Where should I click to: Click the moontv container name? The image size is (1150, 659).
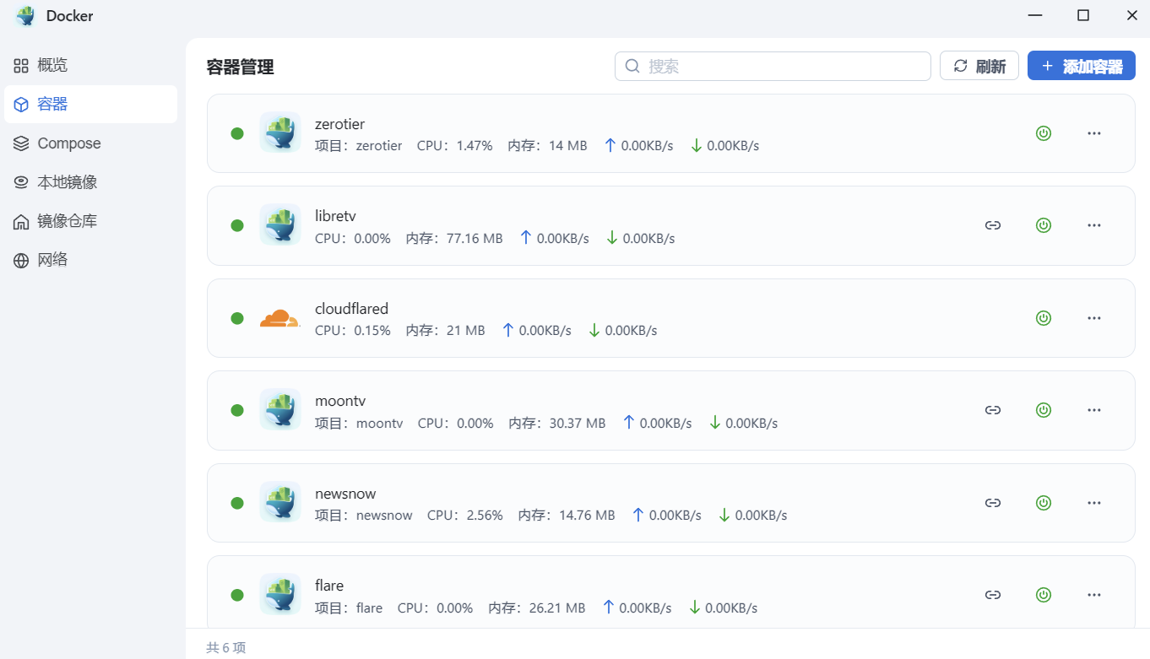point(340,401)
